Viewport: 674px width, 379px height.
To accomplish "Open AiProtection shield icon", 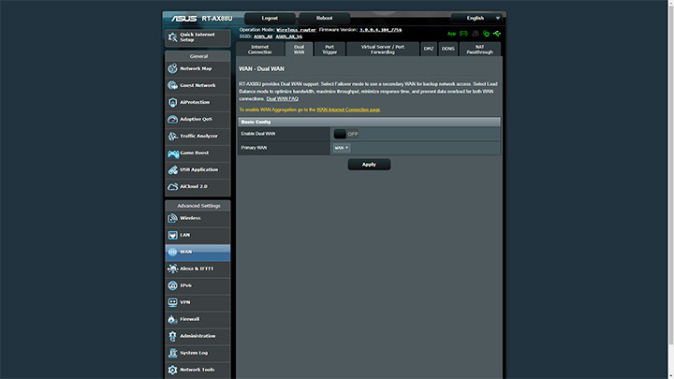I will [173, 102].
